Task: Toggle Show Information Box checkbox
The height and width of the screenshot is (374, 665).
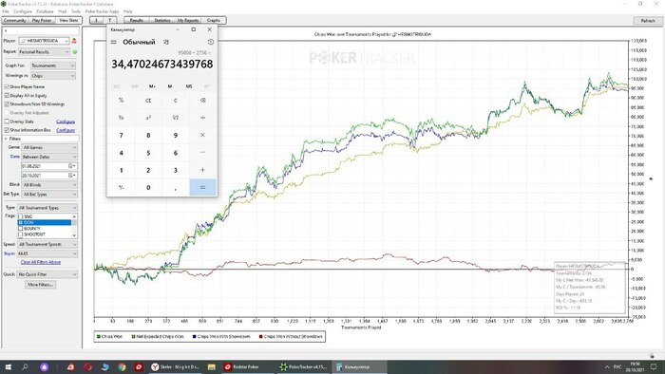Action: point(7,130)
